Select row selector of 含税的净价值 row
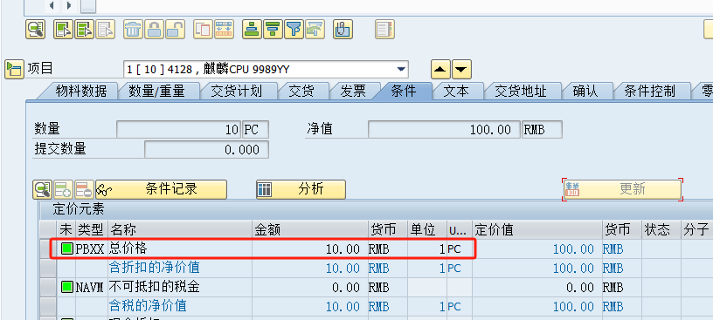The width and height of the screenshot is (713, 320). point(48,306)
